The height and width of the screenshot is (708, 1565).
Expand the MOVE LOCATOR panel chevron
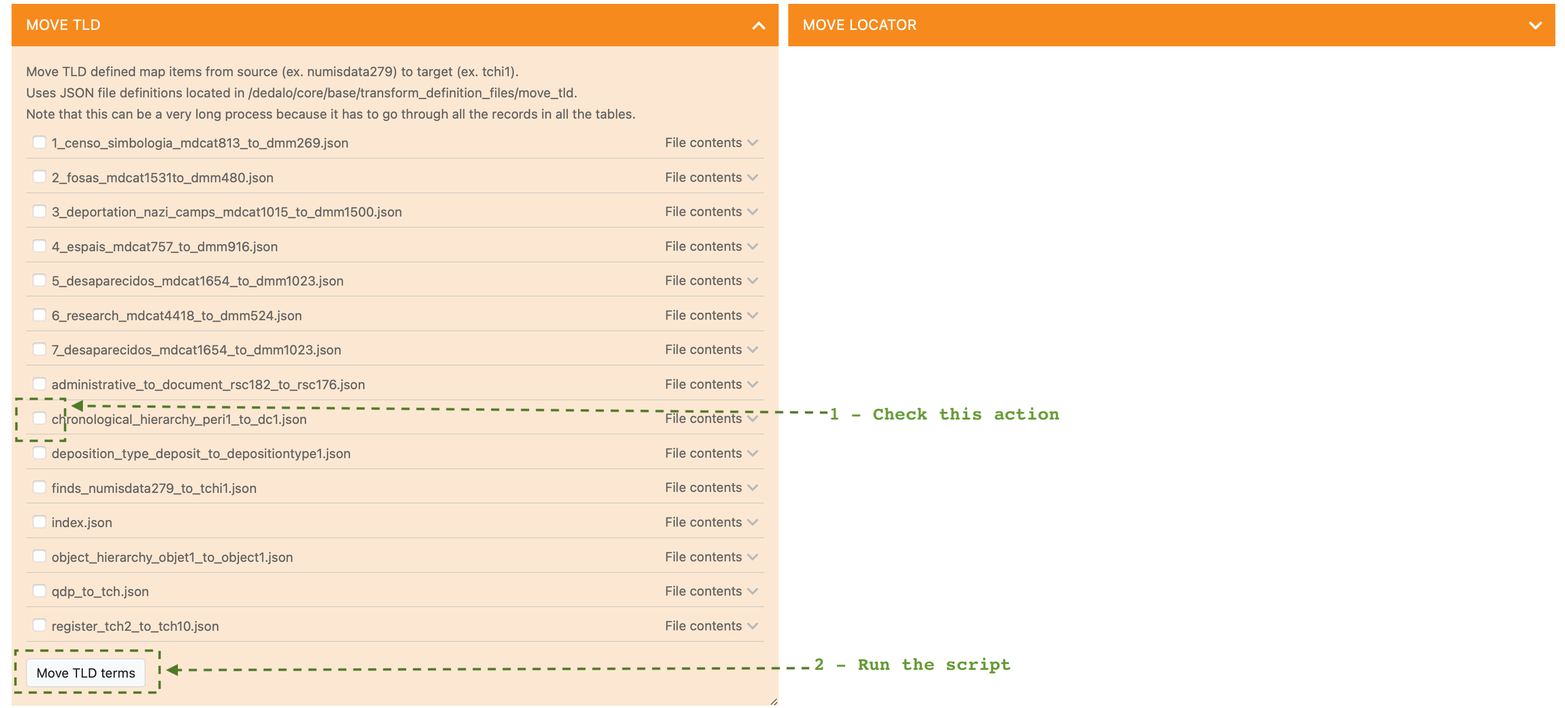[x=1535, y=26]
